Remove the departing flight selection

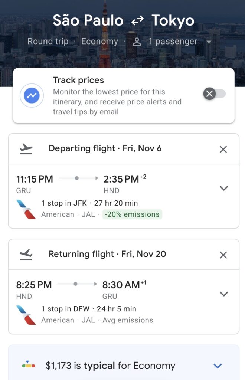[x=223, y=149]
